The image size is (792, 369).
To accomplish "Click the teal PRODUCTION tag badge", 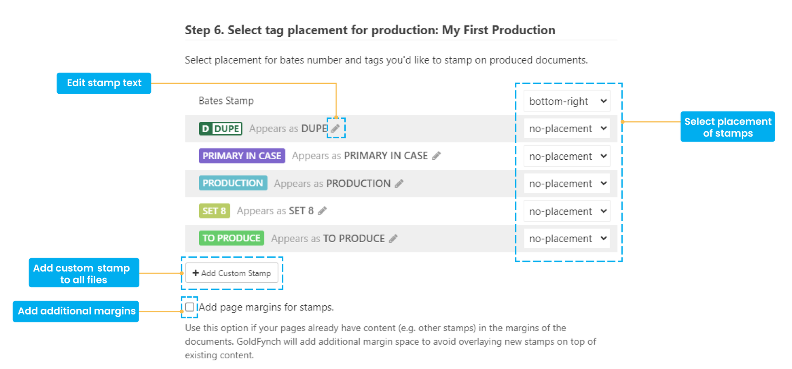I will [x=233, y=183].
